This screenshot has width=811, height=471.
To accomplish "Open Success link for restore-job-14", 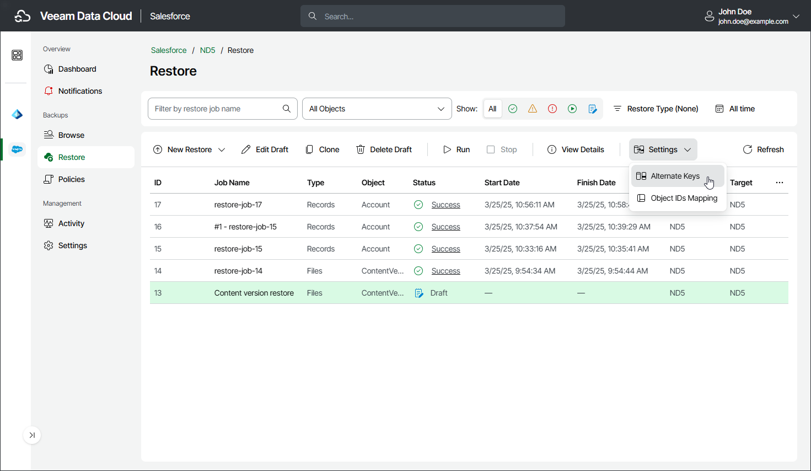I will coord(445,271).
